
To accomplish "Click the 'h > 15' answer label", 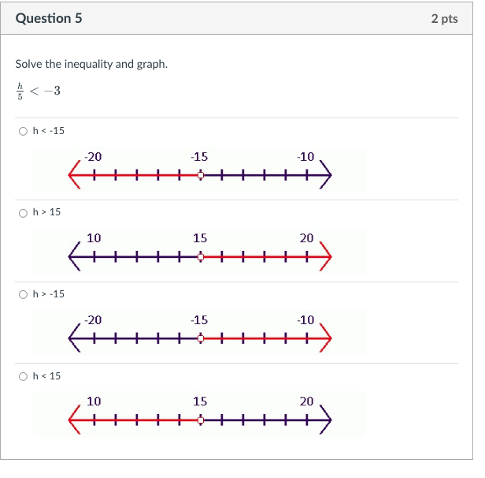I will [x=46, y=212].
